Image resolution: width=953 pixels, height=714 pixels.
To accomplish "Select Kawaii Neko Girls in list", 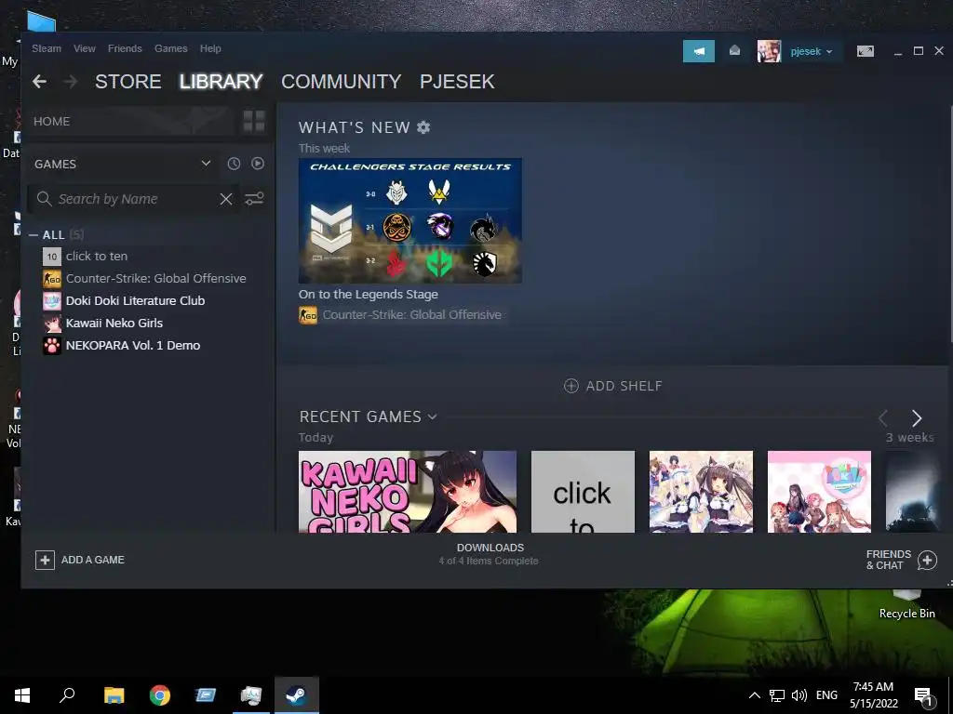I will (x=114, y=323).
